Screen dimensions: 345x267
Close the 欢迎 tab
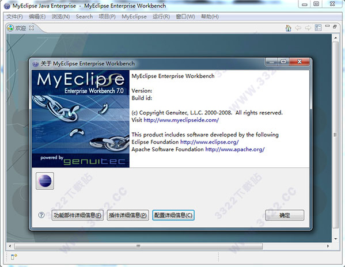tap(32, 28)
